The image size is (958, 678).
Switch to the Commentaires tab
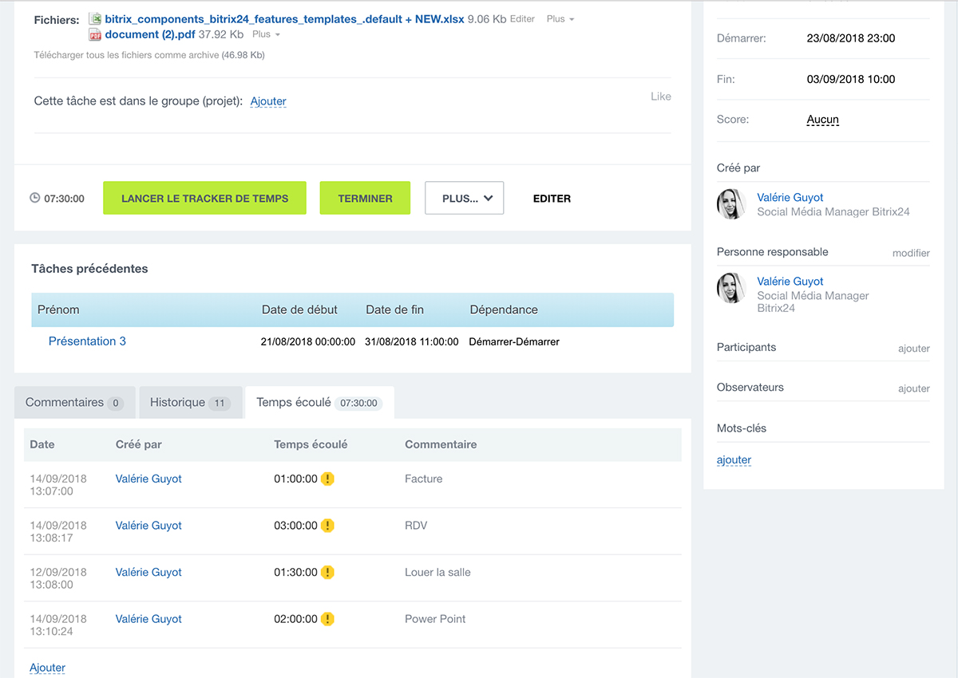point(73,403)
